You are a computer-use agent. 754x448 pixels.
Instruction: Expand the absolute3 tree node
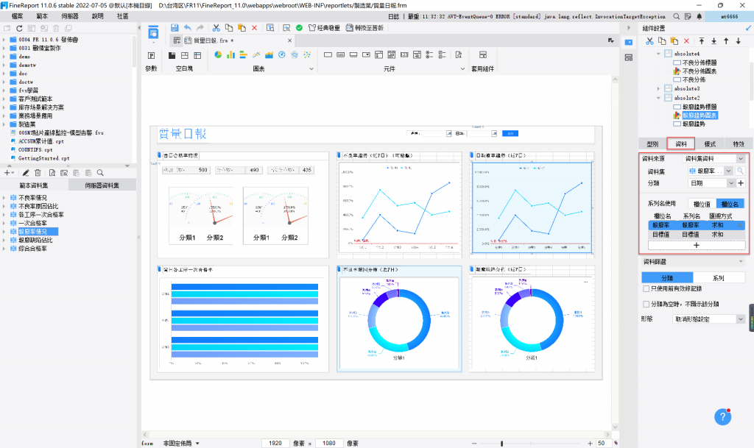(x=658, y=88)
